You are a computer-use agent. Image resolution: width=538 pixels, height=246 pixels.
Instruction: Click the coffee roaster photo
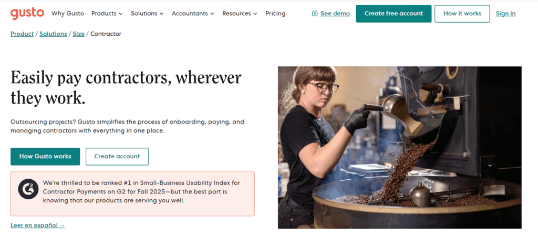[399, 147]
